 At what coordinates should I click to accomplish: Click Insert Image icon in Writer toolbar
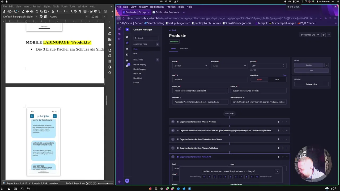(91, 11)
